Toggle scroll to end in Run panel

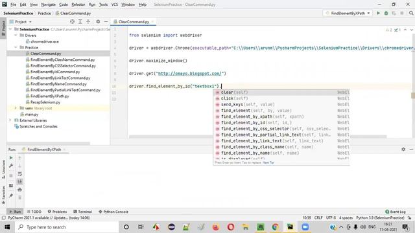[19, 181]
